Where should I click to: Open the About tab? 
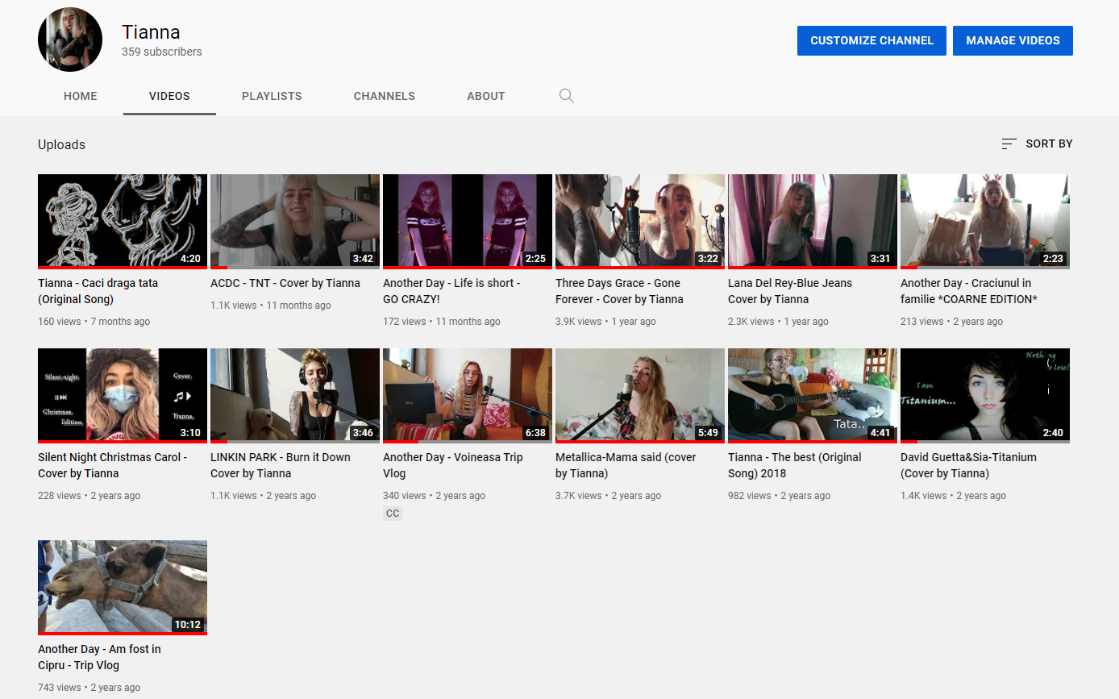(x=486, y=96)
